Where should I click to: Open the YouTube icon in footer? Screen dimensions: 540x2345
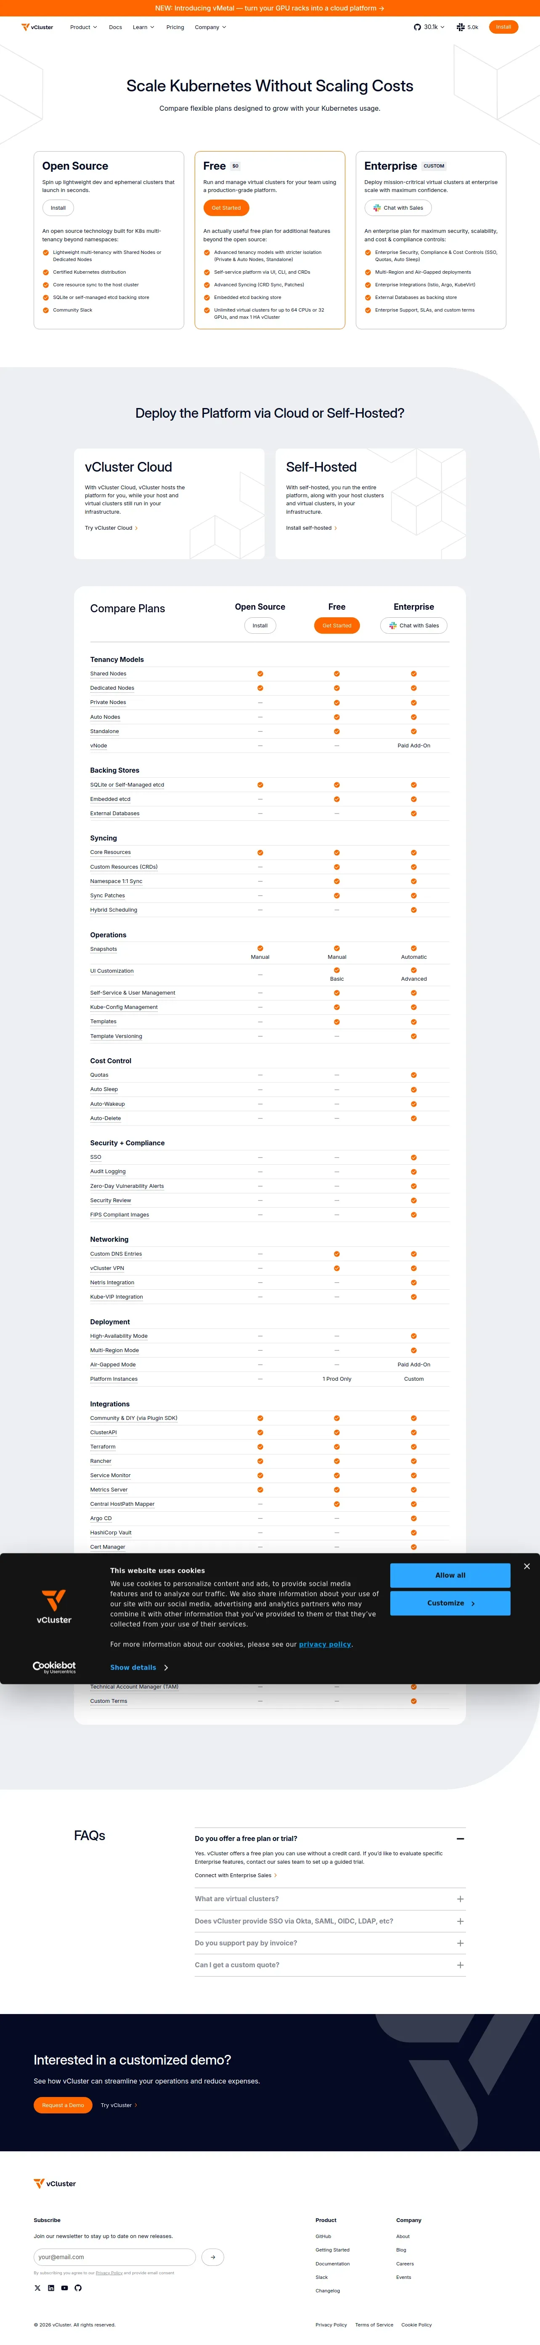click(64, 2288)
